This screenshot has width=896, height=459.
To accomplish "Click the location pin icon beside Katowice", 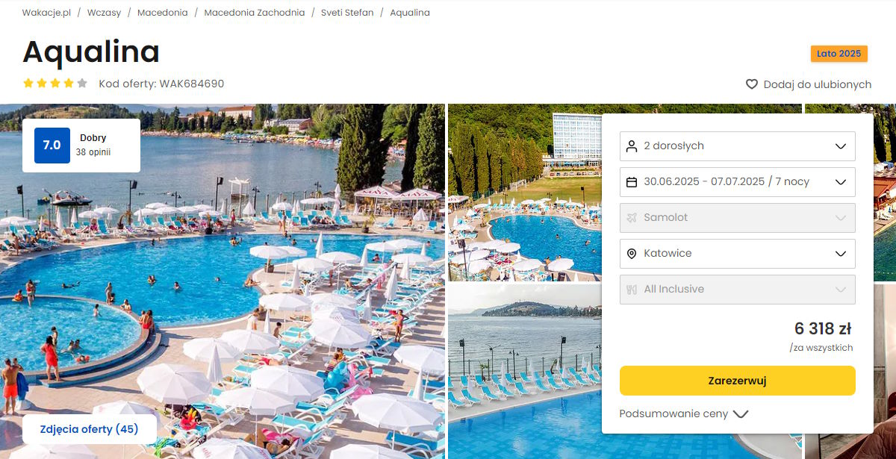I will click(x=632, y=253).
